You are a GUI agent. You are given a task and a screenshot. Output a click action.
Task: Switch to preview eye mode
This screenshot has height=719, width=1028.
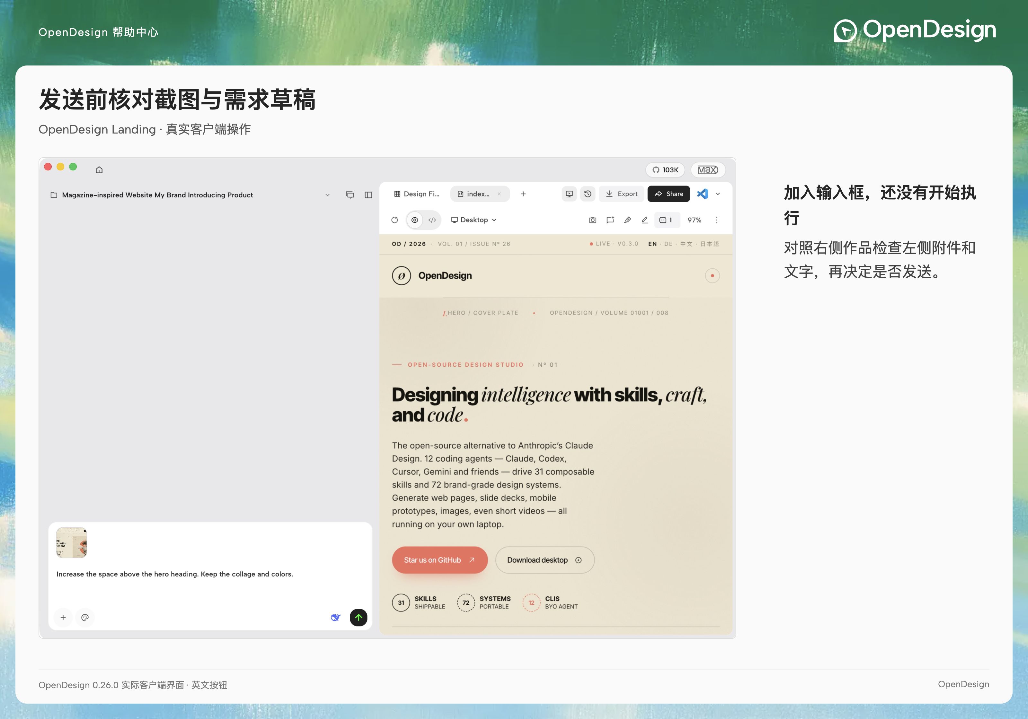click(x=415, y=220)
